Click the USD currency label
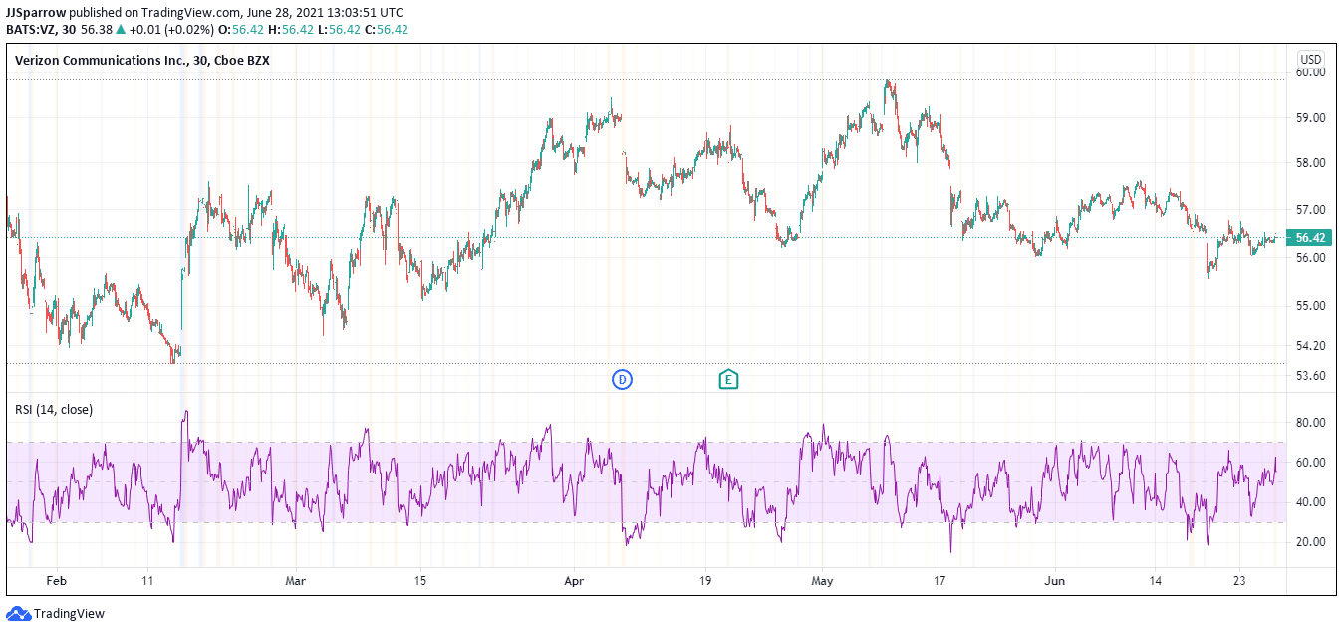This screenshot has height=632, width=1343. click(x=1311, y=59)
